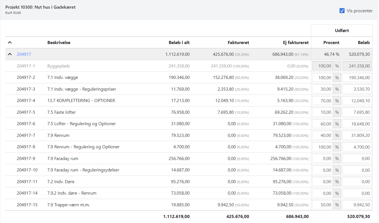Image resolution: width=379 pixels, height=223 pixels.
Task: Click percent field for 7.9.2 Indv. døre - Renrum
Action: click(x=322, y=193)
